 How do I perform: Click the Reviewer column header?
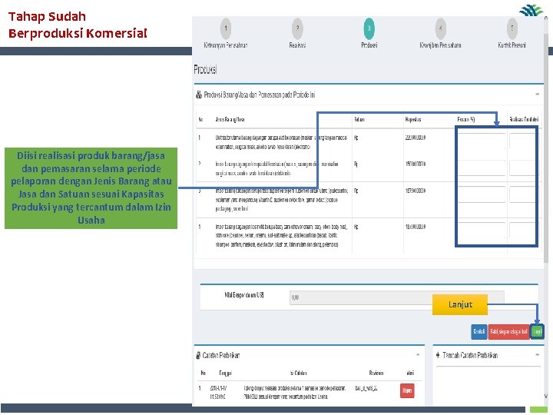tap(376, 373)
